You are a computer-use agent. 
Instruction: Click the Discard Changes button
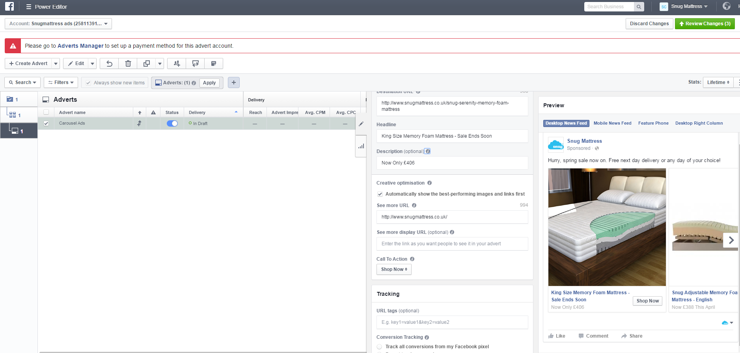649,24
